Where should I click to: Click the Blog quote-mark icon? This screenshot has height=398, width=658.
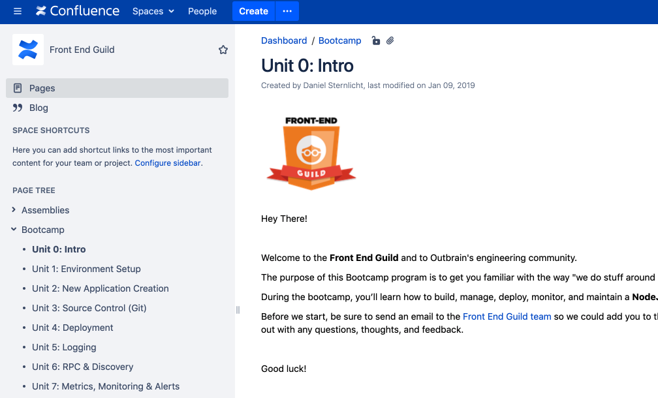click(18, 108)
